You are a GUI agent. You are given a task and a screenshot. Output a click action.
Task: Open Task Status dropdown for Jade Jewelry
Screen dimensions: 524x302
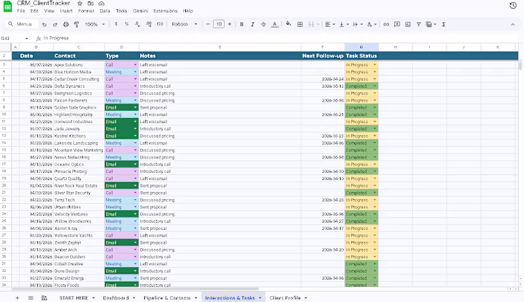(375, 128)
